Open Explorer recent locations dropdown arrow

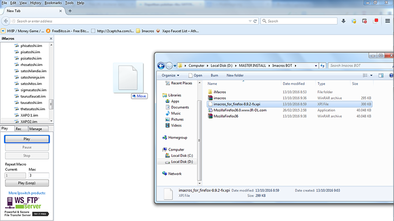coord(175,66)
